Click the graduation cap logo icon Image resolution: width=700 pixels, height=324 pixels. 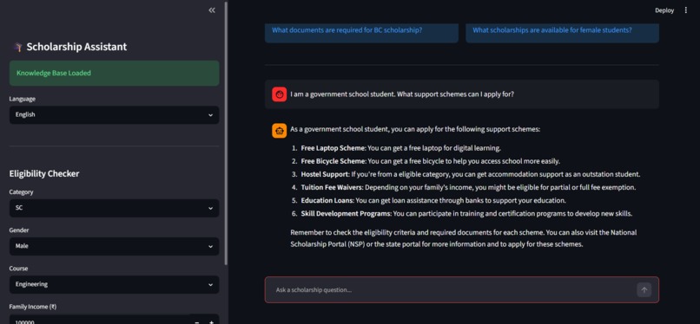(x=18, y=47)
